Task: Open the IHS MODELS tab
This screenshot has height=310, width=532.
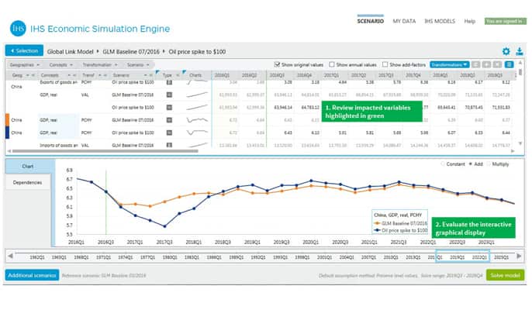Action: click(x=440, y=21)
